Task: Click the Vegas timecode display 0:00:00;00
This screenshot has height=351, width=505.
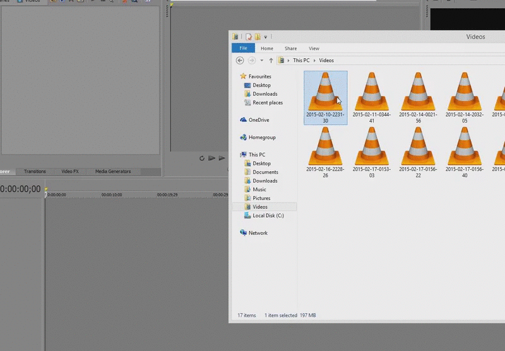Action: 20,189
